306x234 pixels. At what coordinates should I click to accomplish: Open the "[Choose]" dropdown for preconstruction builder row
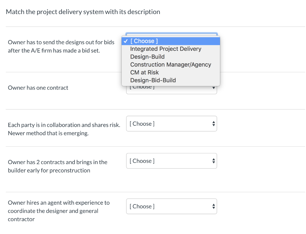pyautogui.click(x=171, y=161)
